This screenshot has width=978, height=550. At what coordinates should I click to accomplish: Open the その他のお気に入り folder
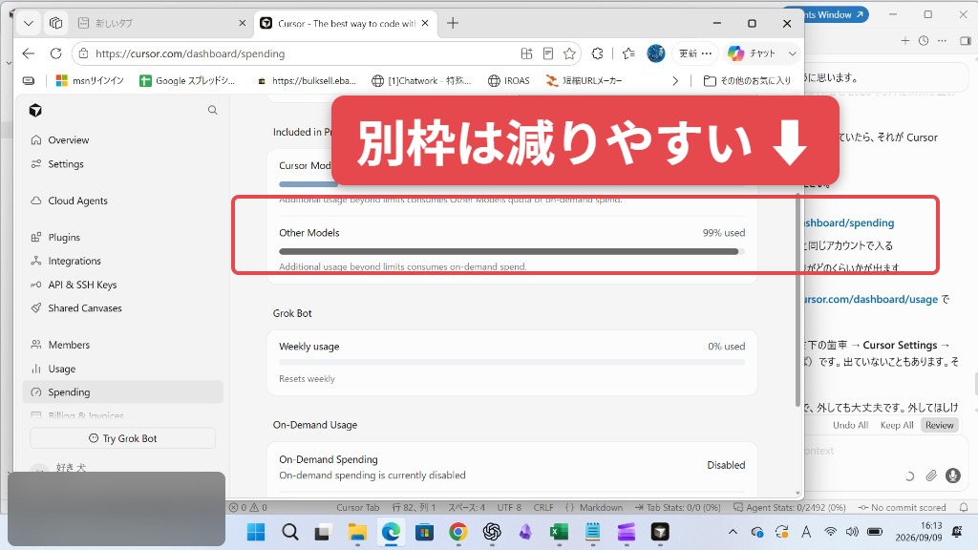click(747, 80)
